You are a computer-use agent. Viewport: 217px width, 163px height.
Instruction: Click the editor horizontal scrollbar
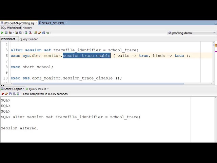[x=98, y=84]
